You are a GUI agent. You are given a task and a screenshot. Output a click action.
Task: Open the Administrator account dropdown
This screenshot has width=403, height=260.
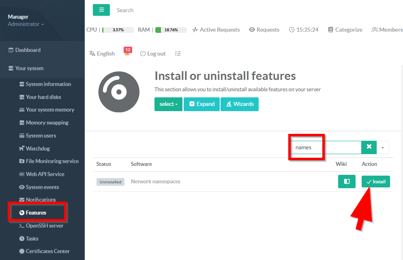click(x=26, y=24)
